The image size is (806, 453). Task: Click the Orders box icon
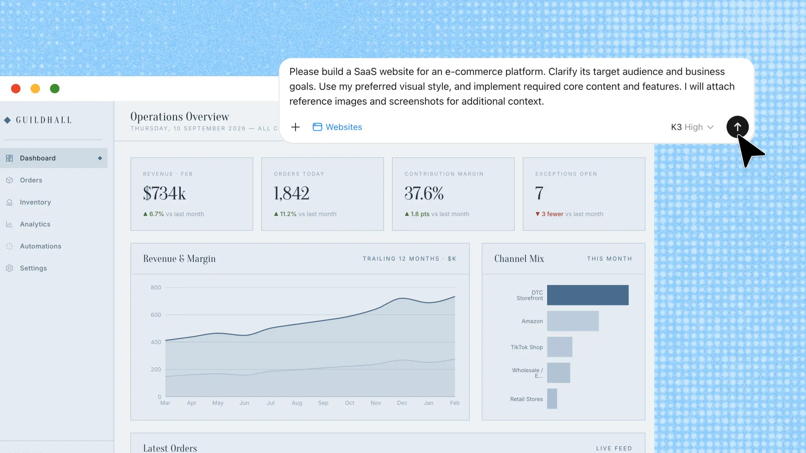9,180
